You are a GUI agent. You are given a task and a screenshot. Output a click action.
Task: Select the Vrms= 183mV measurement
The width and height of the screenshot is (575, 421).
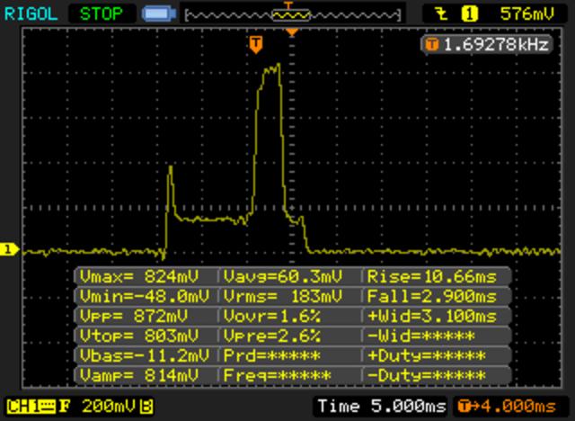(x=288, y=296)
